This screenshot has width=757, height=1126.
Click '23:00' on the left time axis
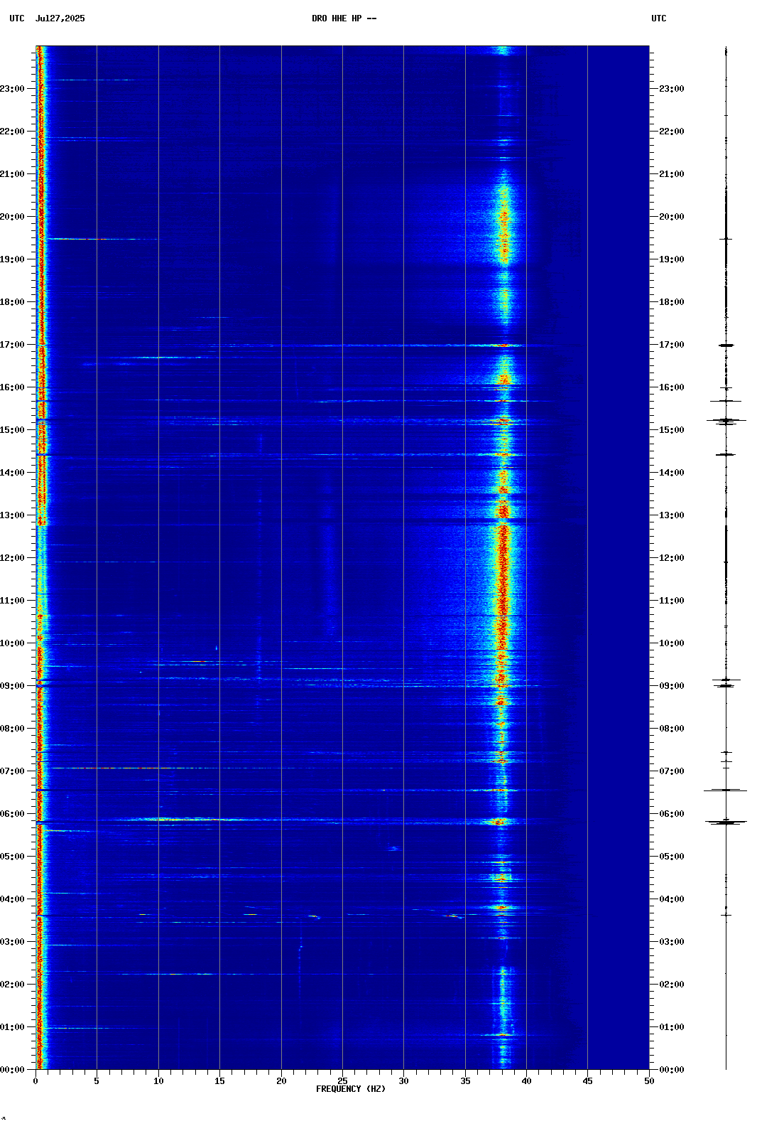pos(12,89)
